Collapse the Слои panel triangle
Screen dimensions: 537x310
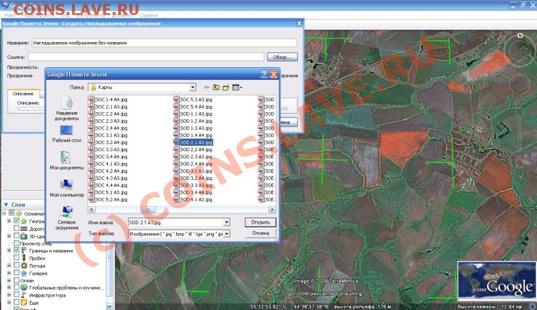click(x=6, y=204)
